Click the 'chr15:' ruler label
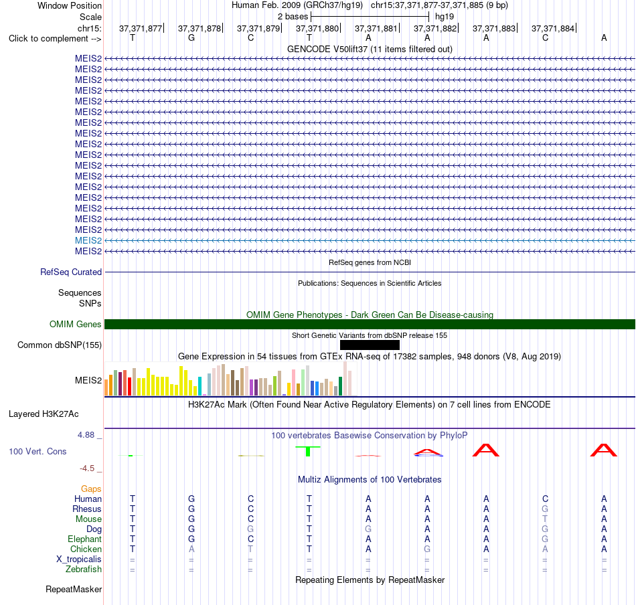 pyautogui.click(x=89, y=28)
